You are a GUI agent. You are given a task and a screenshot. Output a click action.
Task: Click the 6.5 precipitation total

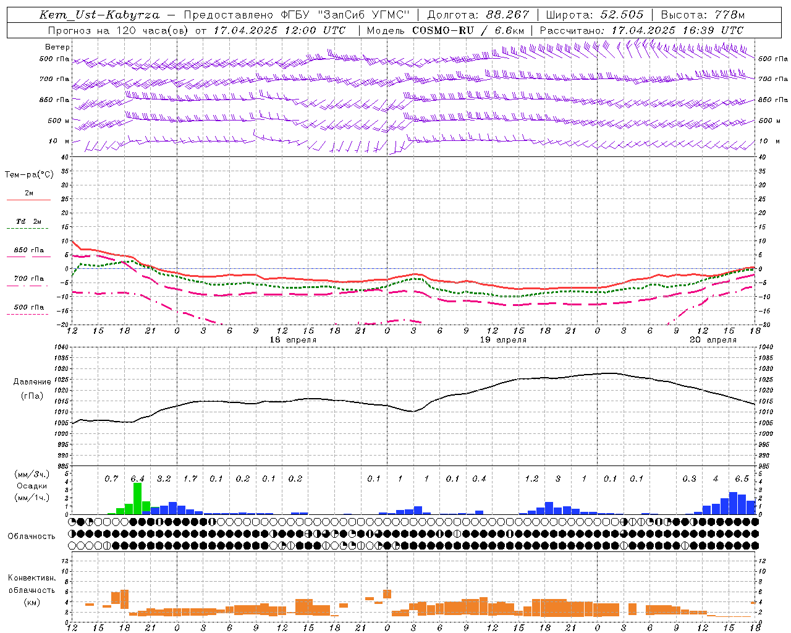742,478
